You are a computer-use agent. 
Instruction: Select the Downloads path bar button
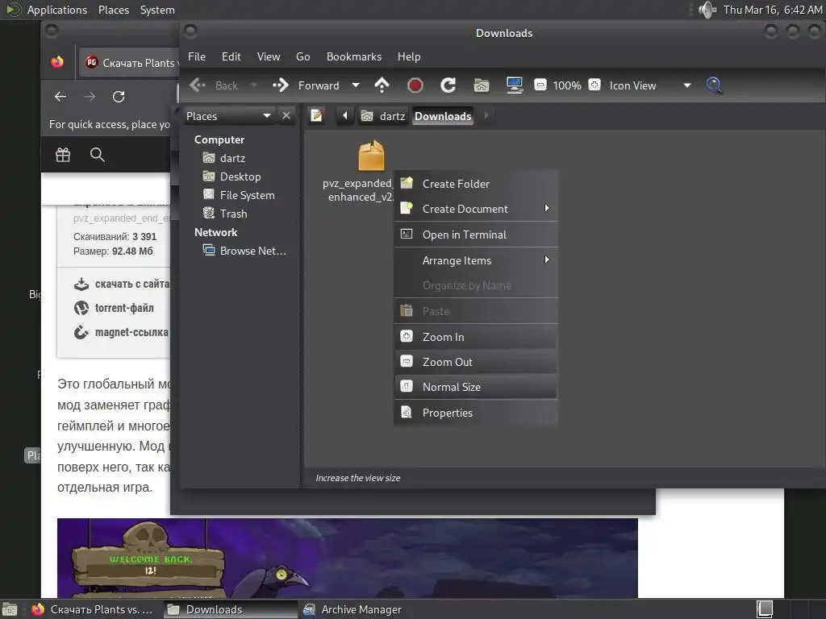(x=443, y=116)
